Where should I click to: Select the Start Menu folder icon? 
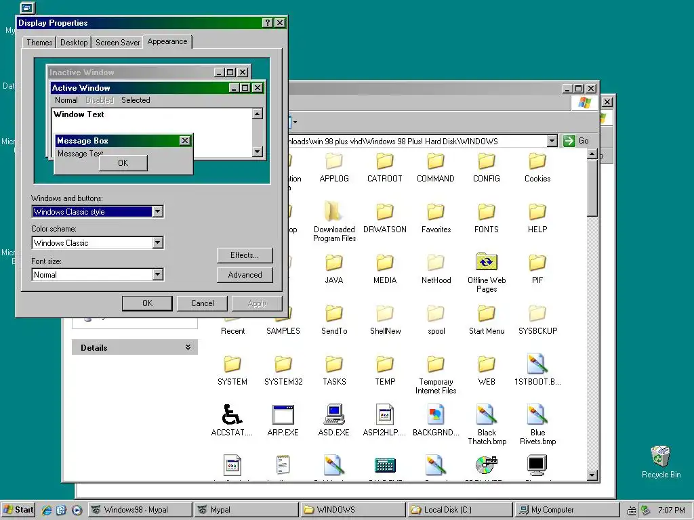(x=487, y=314)
